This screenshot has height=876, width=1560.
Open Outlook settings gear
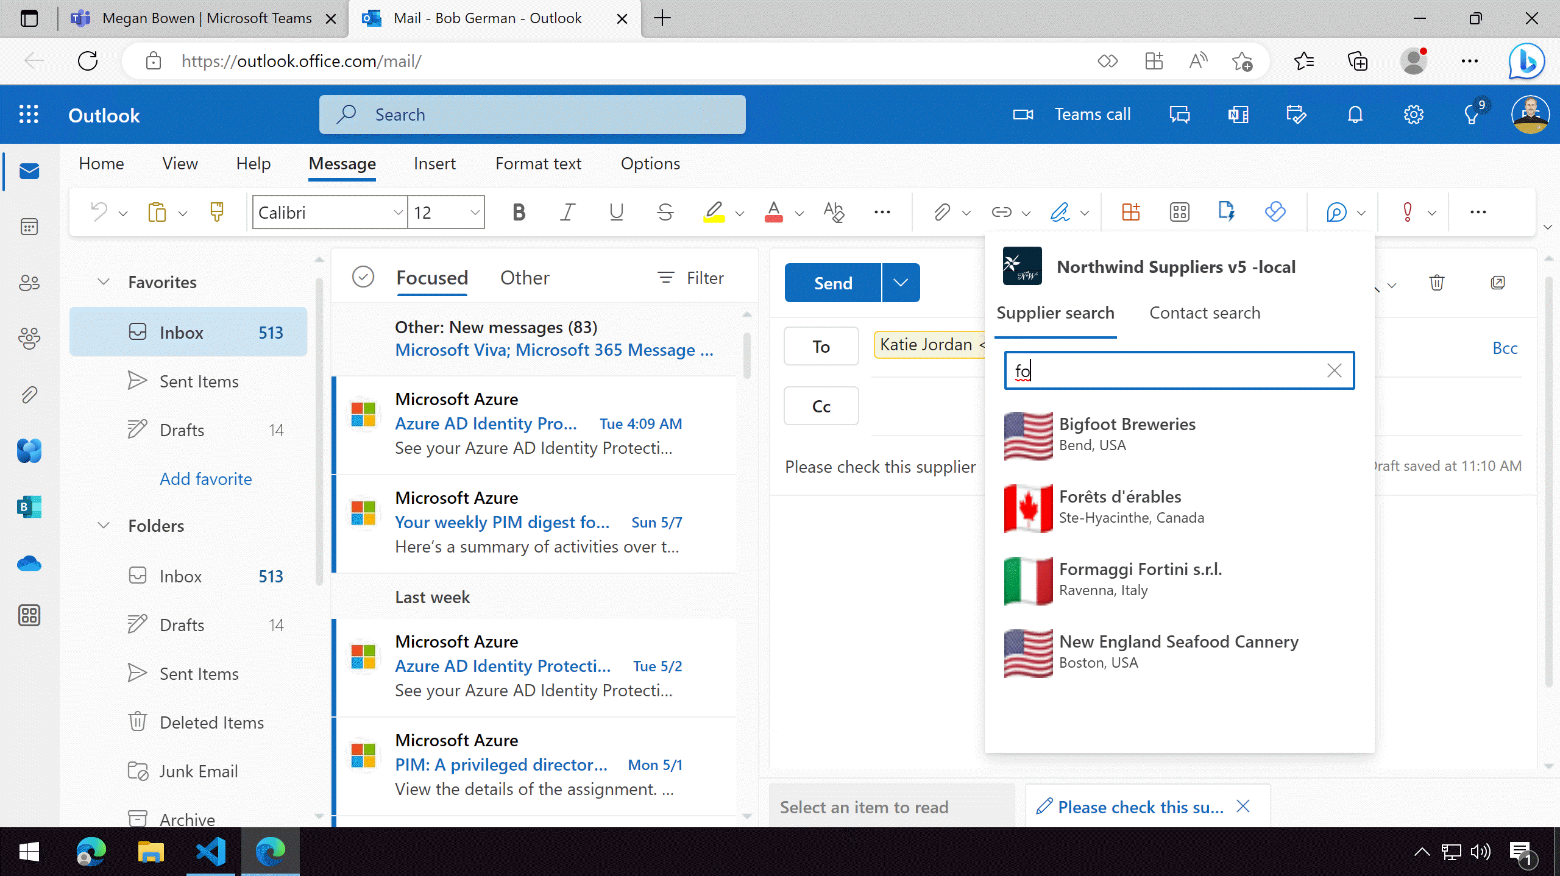click(x=1414, y=115)
